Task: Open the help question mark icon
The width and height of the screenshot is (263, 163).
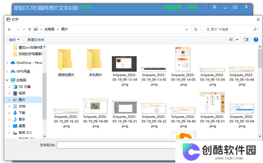Action: [x=256, y=39]
